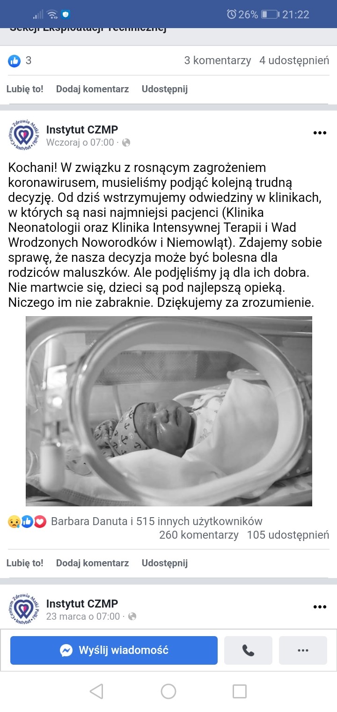Screen dimensions: 337x712
Task: Add a comment on the coronavirus post
Action: [x=92, y=563]
